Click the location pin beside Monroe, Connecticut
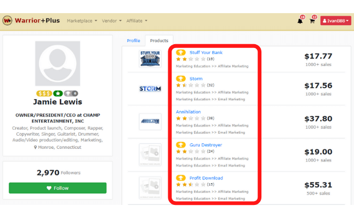This screenshot has width=354, height=218. click(35, 147)
